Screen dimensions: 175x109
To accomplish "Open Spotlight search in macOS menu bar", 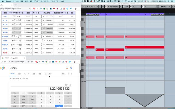I will [x=168, y=1].
